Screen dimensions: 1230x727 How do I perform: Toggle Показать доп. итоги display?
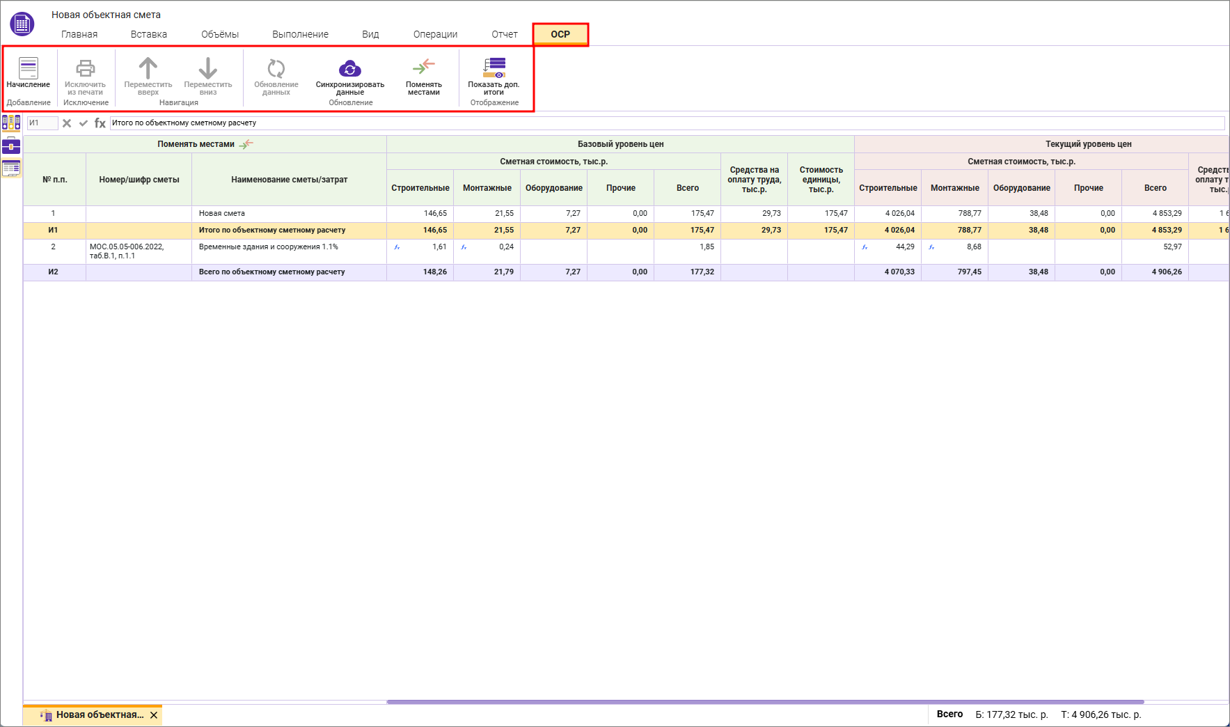pos(494,69)
